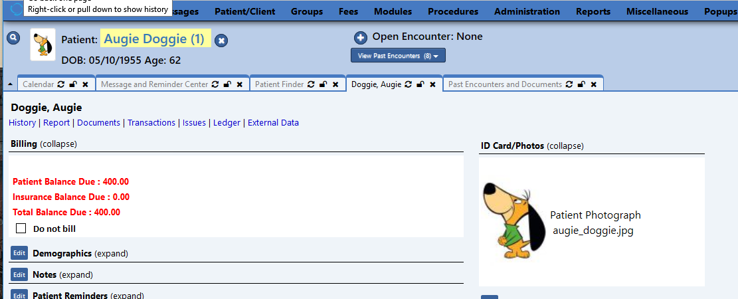The height and width of the screenshot is (299, 738).
Task: Refresh the Doggie, Augie tab
Action: pos(409,84)
